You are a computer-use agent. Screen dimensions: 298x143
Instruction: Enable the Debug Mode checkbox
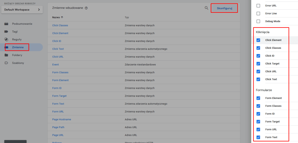click(258, 21)
